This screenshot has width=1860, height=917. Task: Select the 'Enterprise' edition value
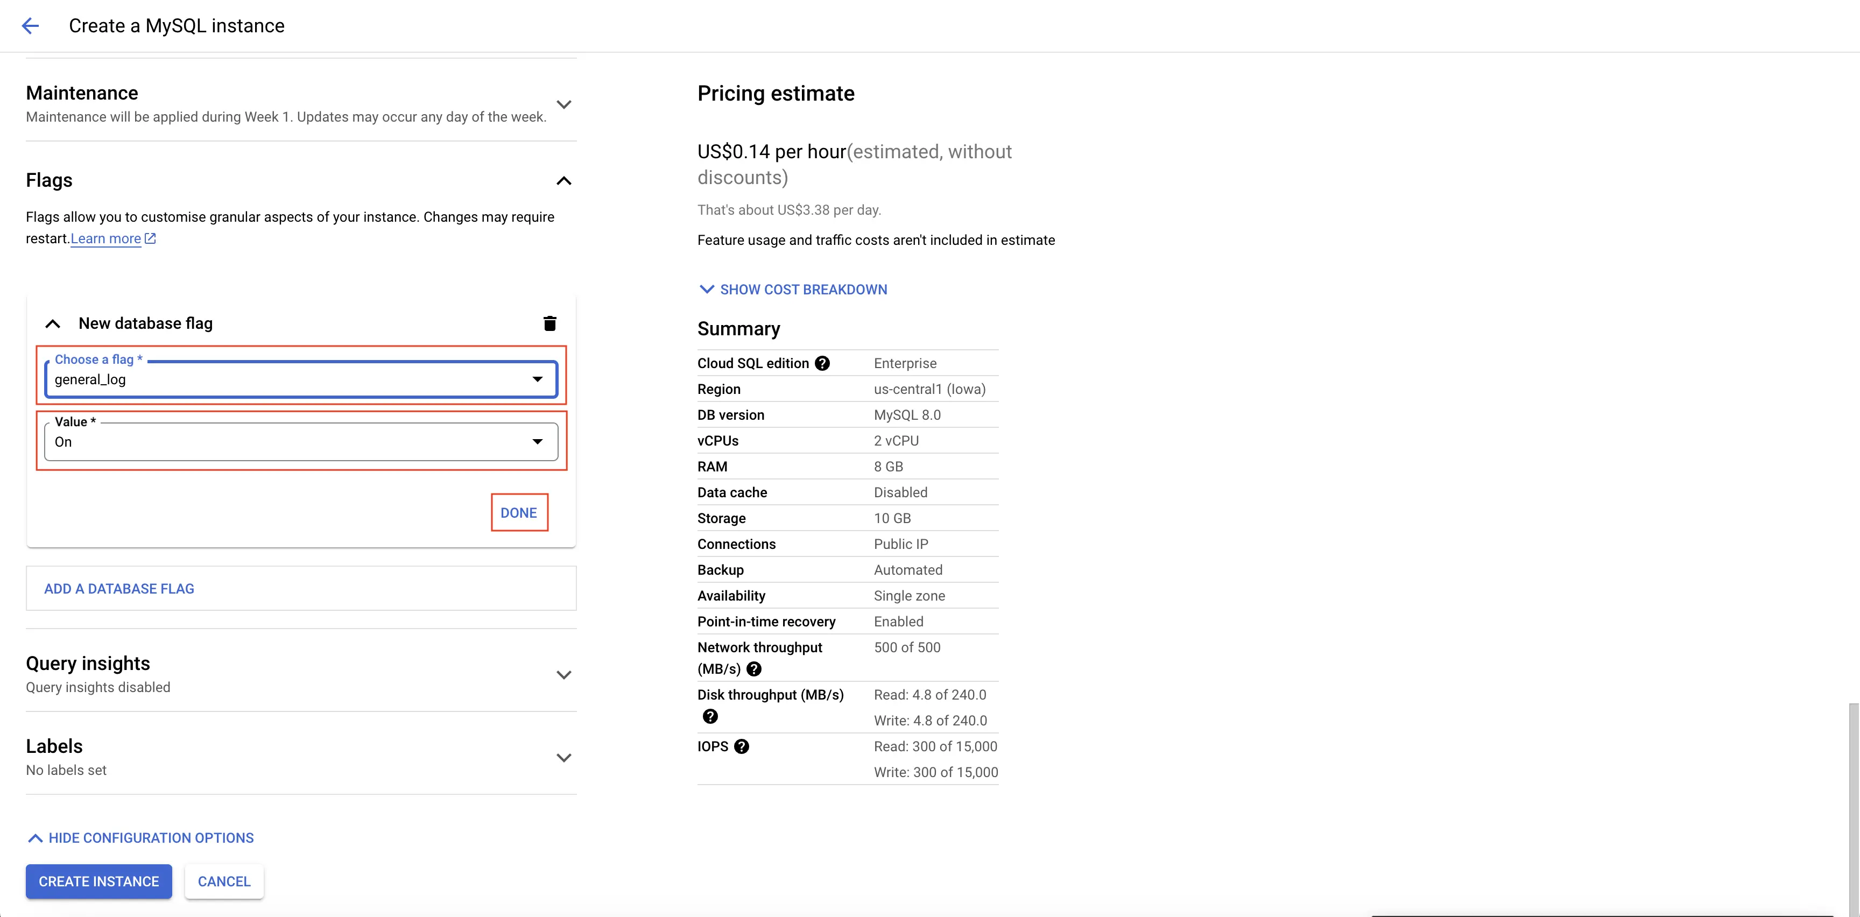[x=905, y=363]
